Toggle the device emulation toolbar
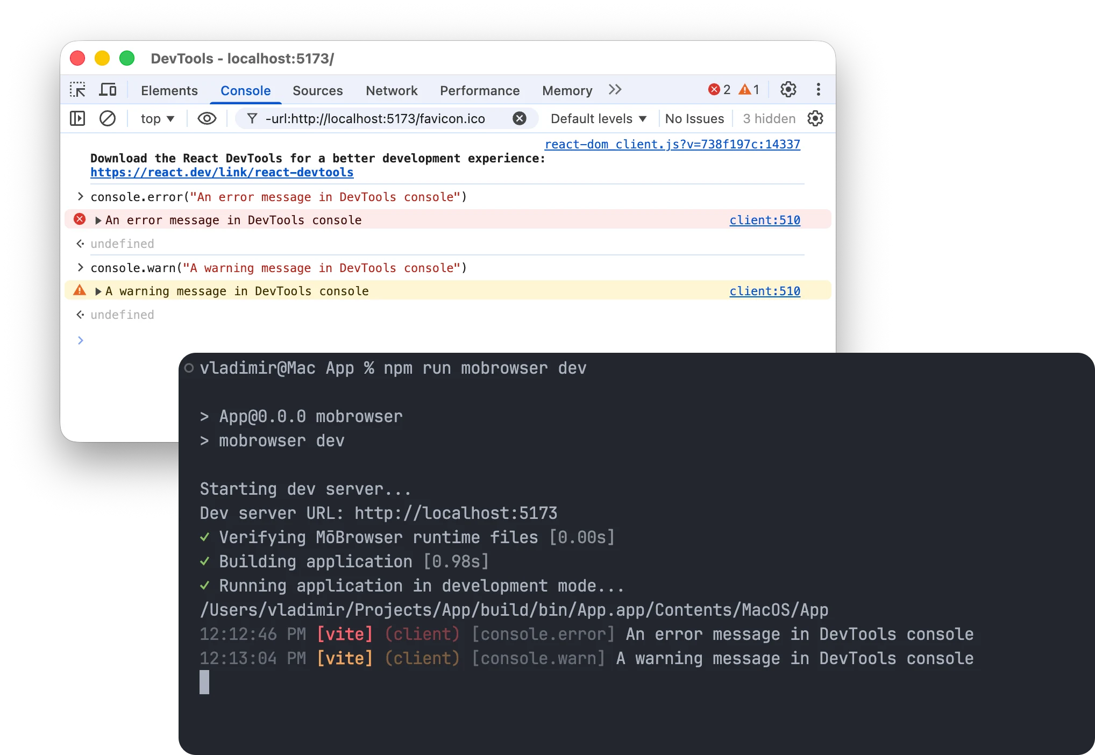The height and width of the screenshot is (755, 1095). pyautogui.click(x=108, y=90)
